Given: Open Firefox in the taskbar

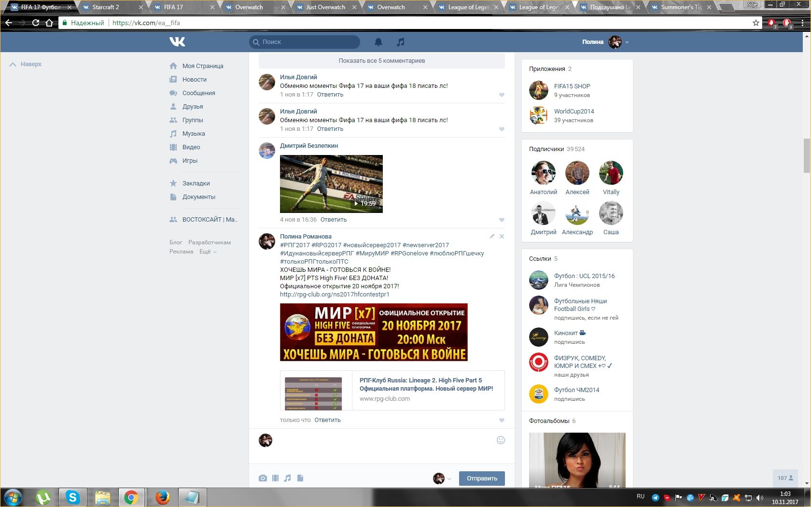Looking at the screenshot, I should click(162, 497).
